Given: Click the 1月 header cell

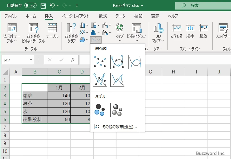Looking at the screenshot, I should tap(59, 88).
